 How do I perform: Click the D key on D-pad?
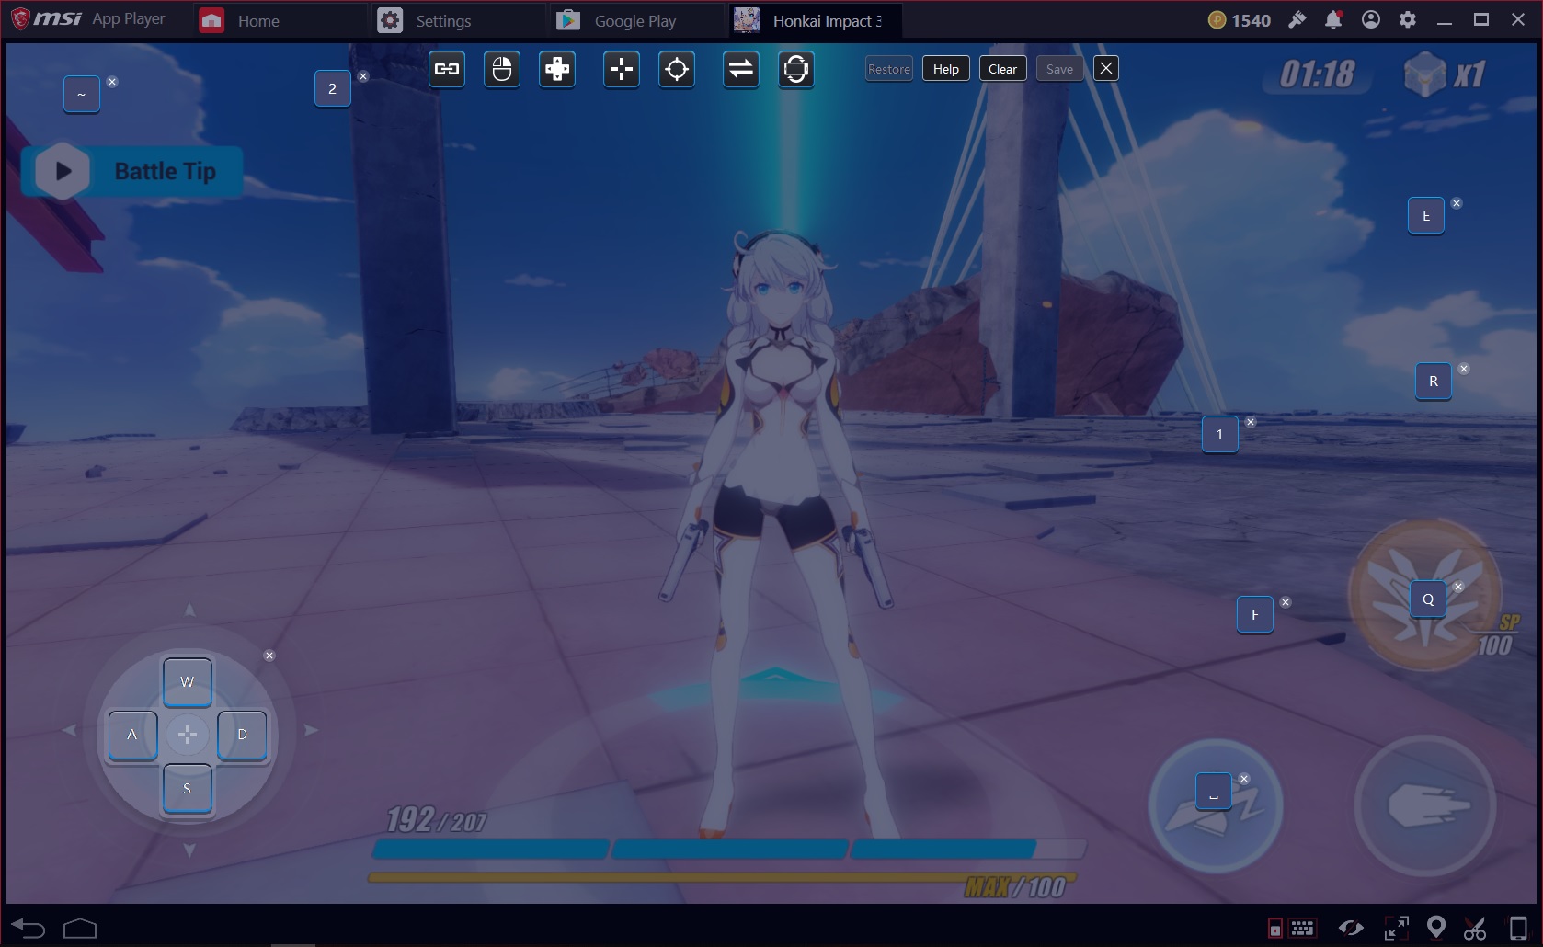point(243,735)
